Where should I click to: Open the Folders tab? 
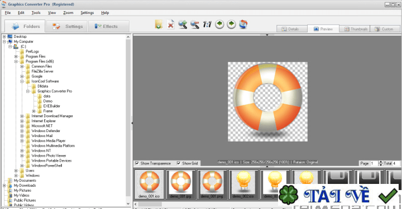25,26
